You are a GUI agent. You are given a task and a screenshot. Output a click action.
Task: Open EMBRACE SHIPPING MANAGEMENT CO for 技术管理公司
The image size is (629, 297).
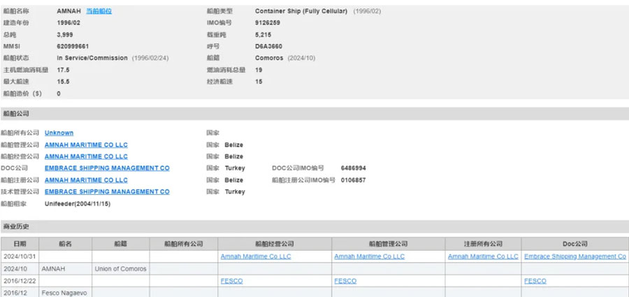(107, 191)
